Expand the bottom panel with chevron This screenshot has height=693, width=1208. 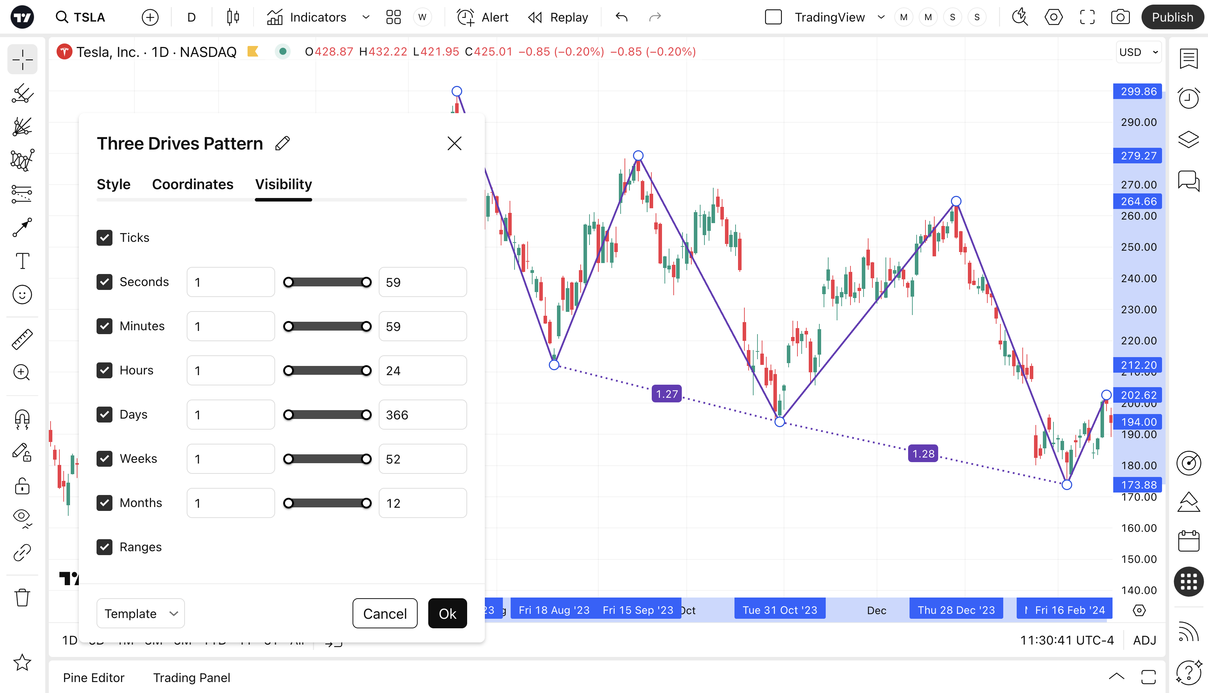click(x=1117, y=677)
